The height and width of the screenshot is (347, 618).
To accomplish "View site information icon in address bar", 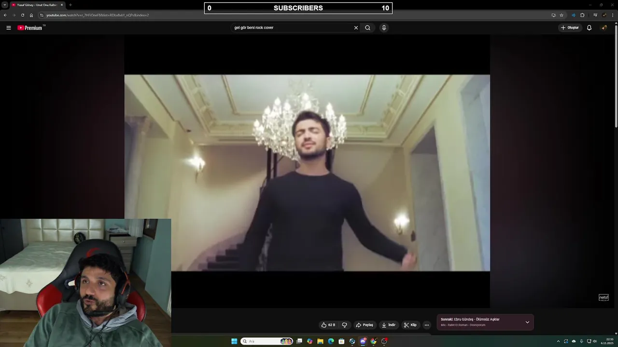I will point(42,15).
